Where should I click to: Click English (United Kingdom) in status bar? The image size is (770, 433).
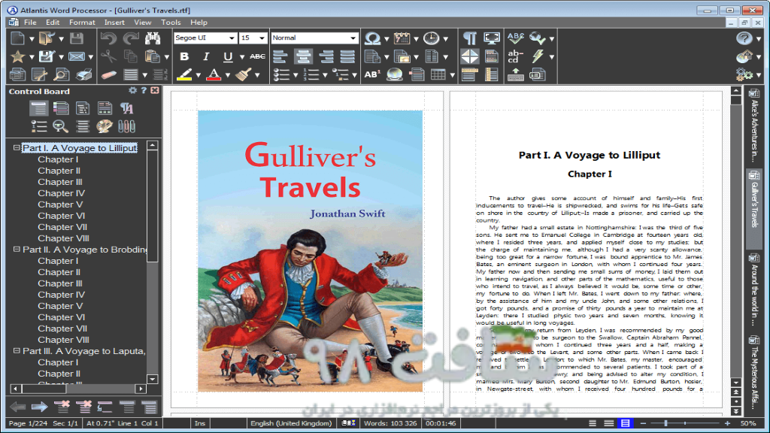pos(291,423)
